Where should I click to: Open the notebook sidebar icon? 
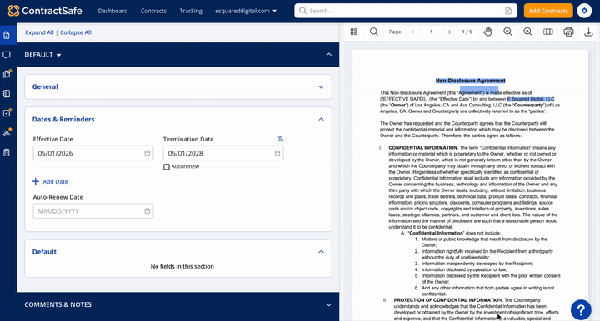(7, 94)
